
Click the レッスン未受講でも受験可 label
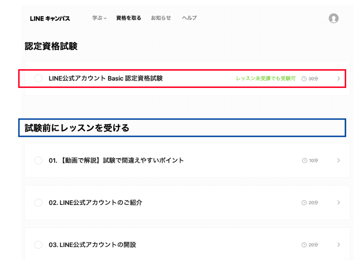[265, 78]
